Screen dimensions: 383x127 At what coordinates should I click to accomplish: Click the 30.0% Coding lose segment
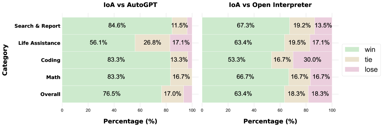click(313, 60)
